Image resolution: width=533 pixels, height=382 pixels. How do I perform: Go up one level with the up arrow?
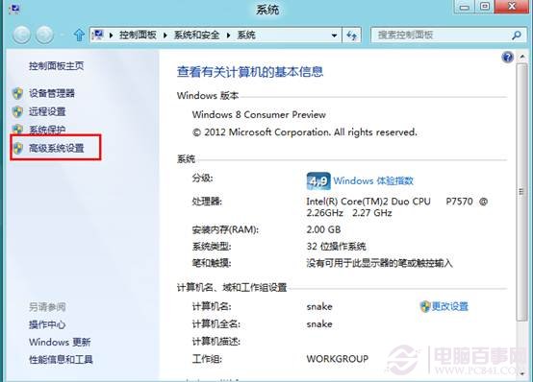coord(79,35)
